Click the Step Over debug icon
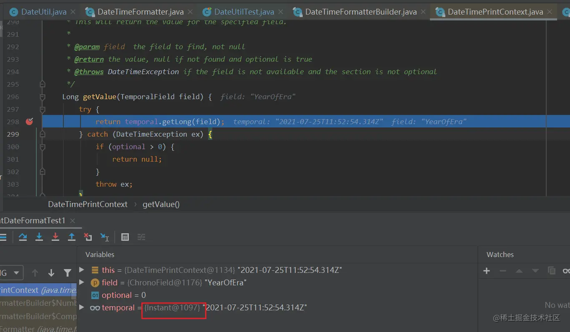This screenshot has width=570, height=332. click(23, 237)
